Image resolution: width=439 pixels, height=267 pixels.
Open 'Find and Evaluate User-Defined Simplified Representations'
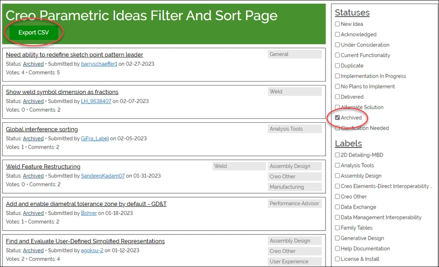tap(85, 241)
